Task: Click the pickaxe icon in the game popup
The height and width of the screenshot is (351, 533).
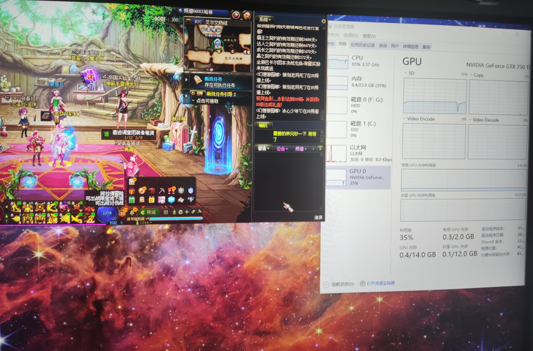Action: point(162,190)
